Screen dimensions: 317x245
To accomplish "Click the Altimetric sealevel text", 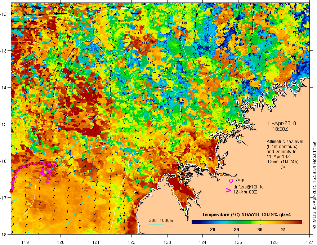I will 285,142.
